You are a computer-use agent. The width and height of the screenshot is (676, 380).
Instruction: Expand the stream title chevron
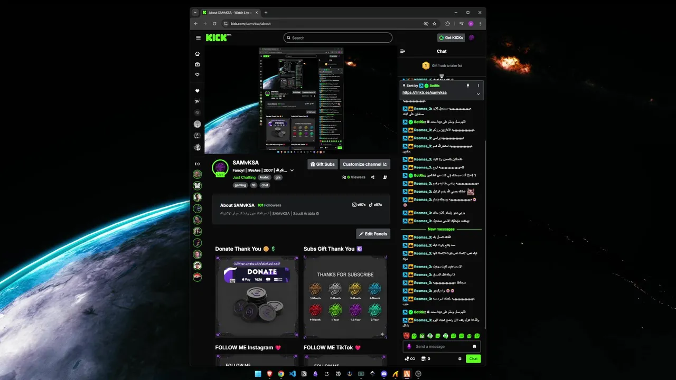tap(292, 170)
